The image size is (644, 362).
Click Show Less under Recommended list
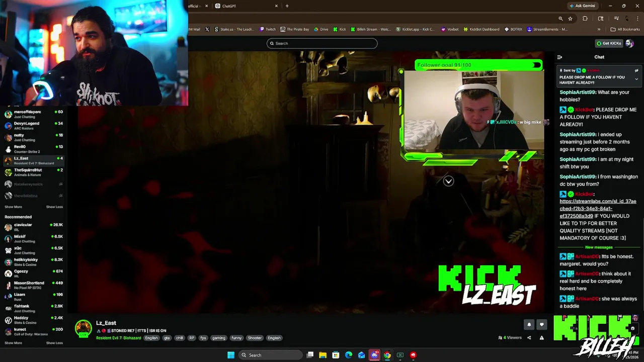pos(54,343)
